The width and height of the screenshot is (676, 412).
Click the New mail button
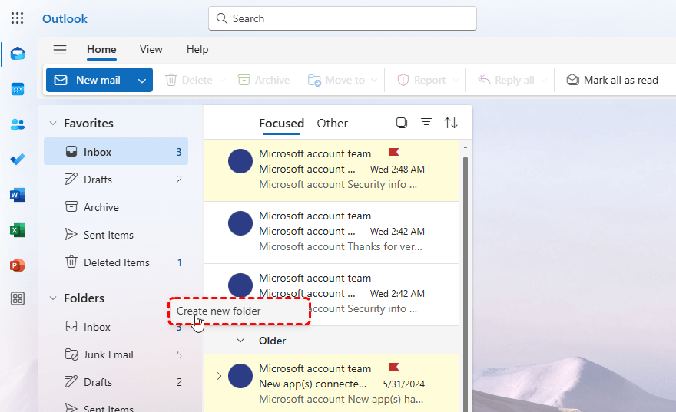click(88, 80)
